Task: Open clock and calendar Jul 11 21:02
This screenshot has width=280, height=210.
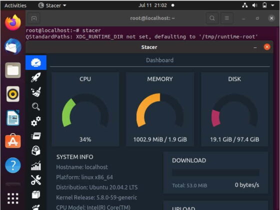Action: click(x=152, y=5)
